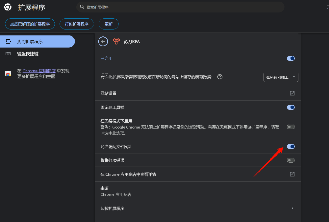Click 卸载扩展程序 label
The image size is (329, 222).
pyautogui.click(x=112, y=209)
